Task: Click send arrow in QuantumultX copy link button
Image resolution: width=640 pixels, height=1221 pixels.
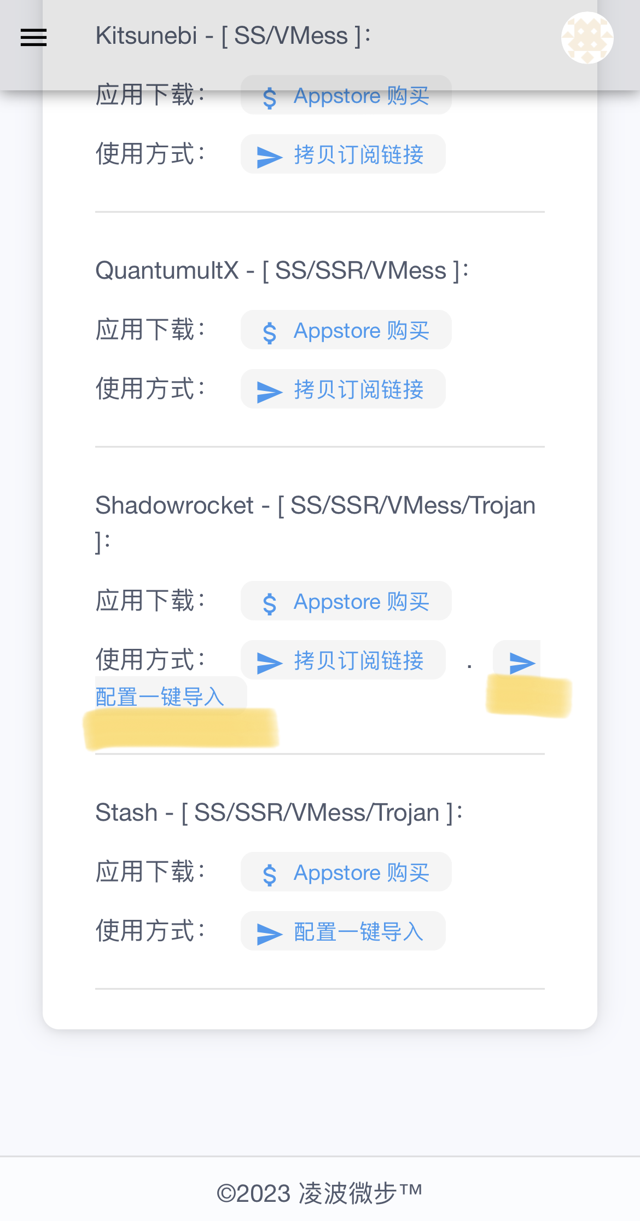Action: pyautogui.click(x=269, y=391)
